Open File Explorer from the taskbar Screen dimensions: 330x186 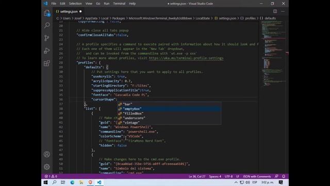click(x=81, y=182)
